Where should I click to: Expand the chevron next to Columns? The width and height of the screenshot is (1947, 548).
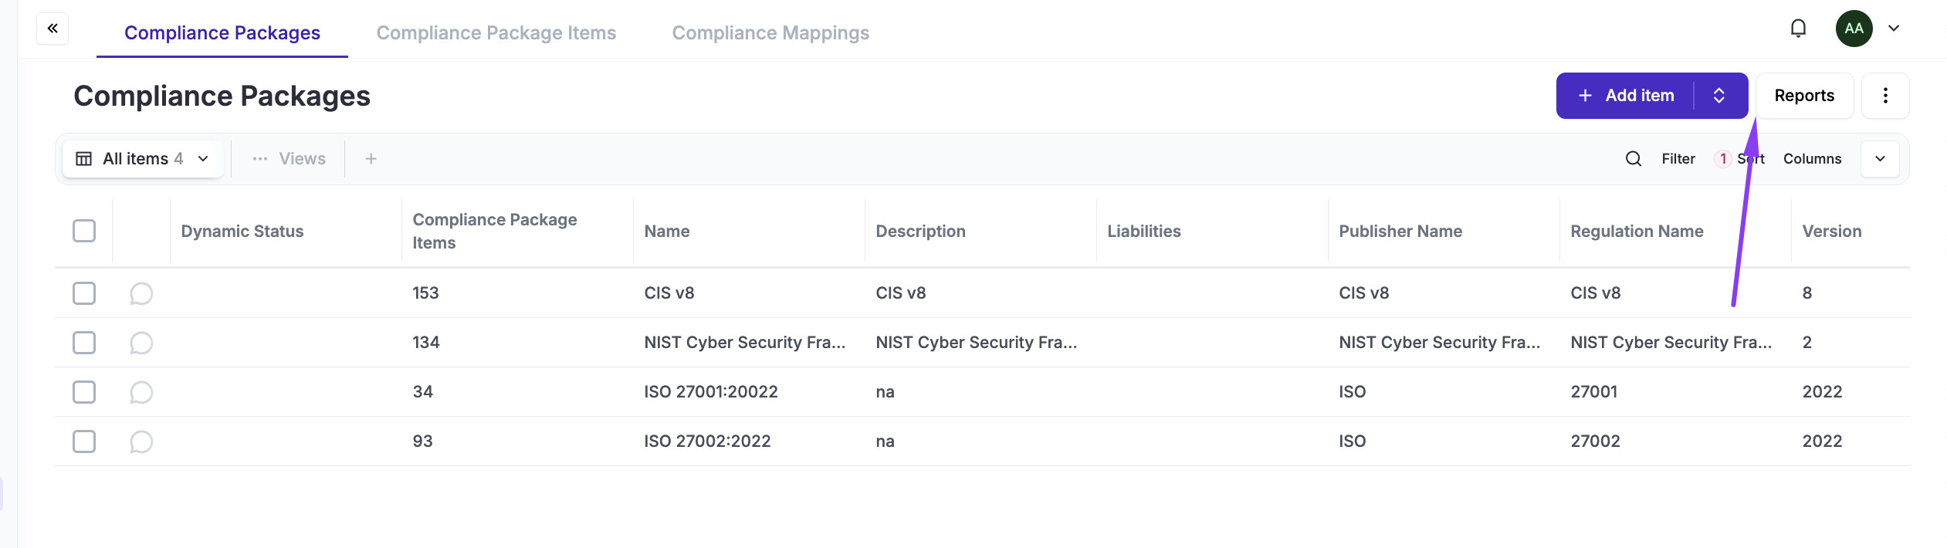(1880, 159)
